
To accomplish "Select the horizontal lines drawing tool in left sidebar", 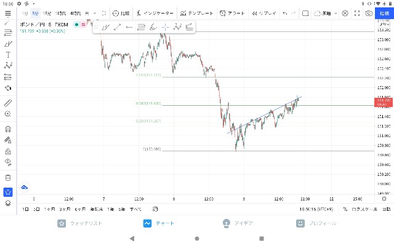I will 8,33.
